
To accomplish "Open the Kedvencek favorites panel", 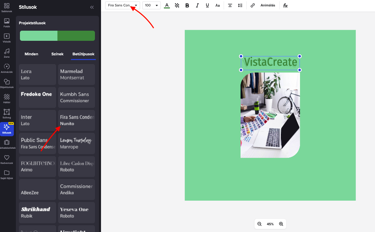I will (7, 159).
